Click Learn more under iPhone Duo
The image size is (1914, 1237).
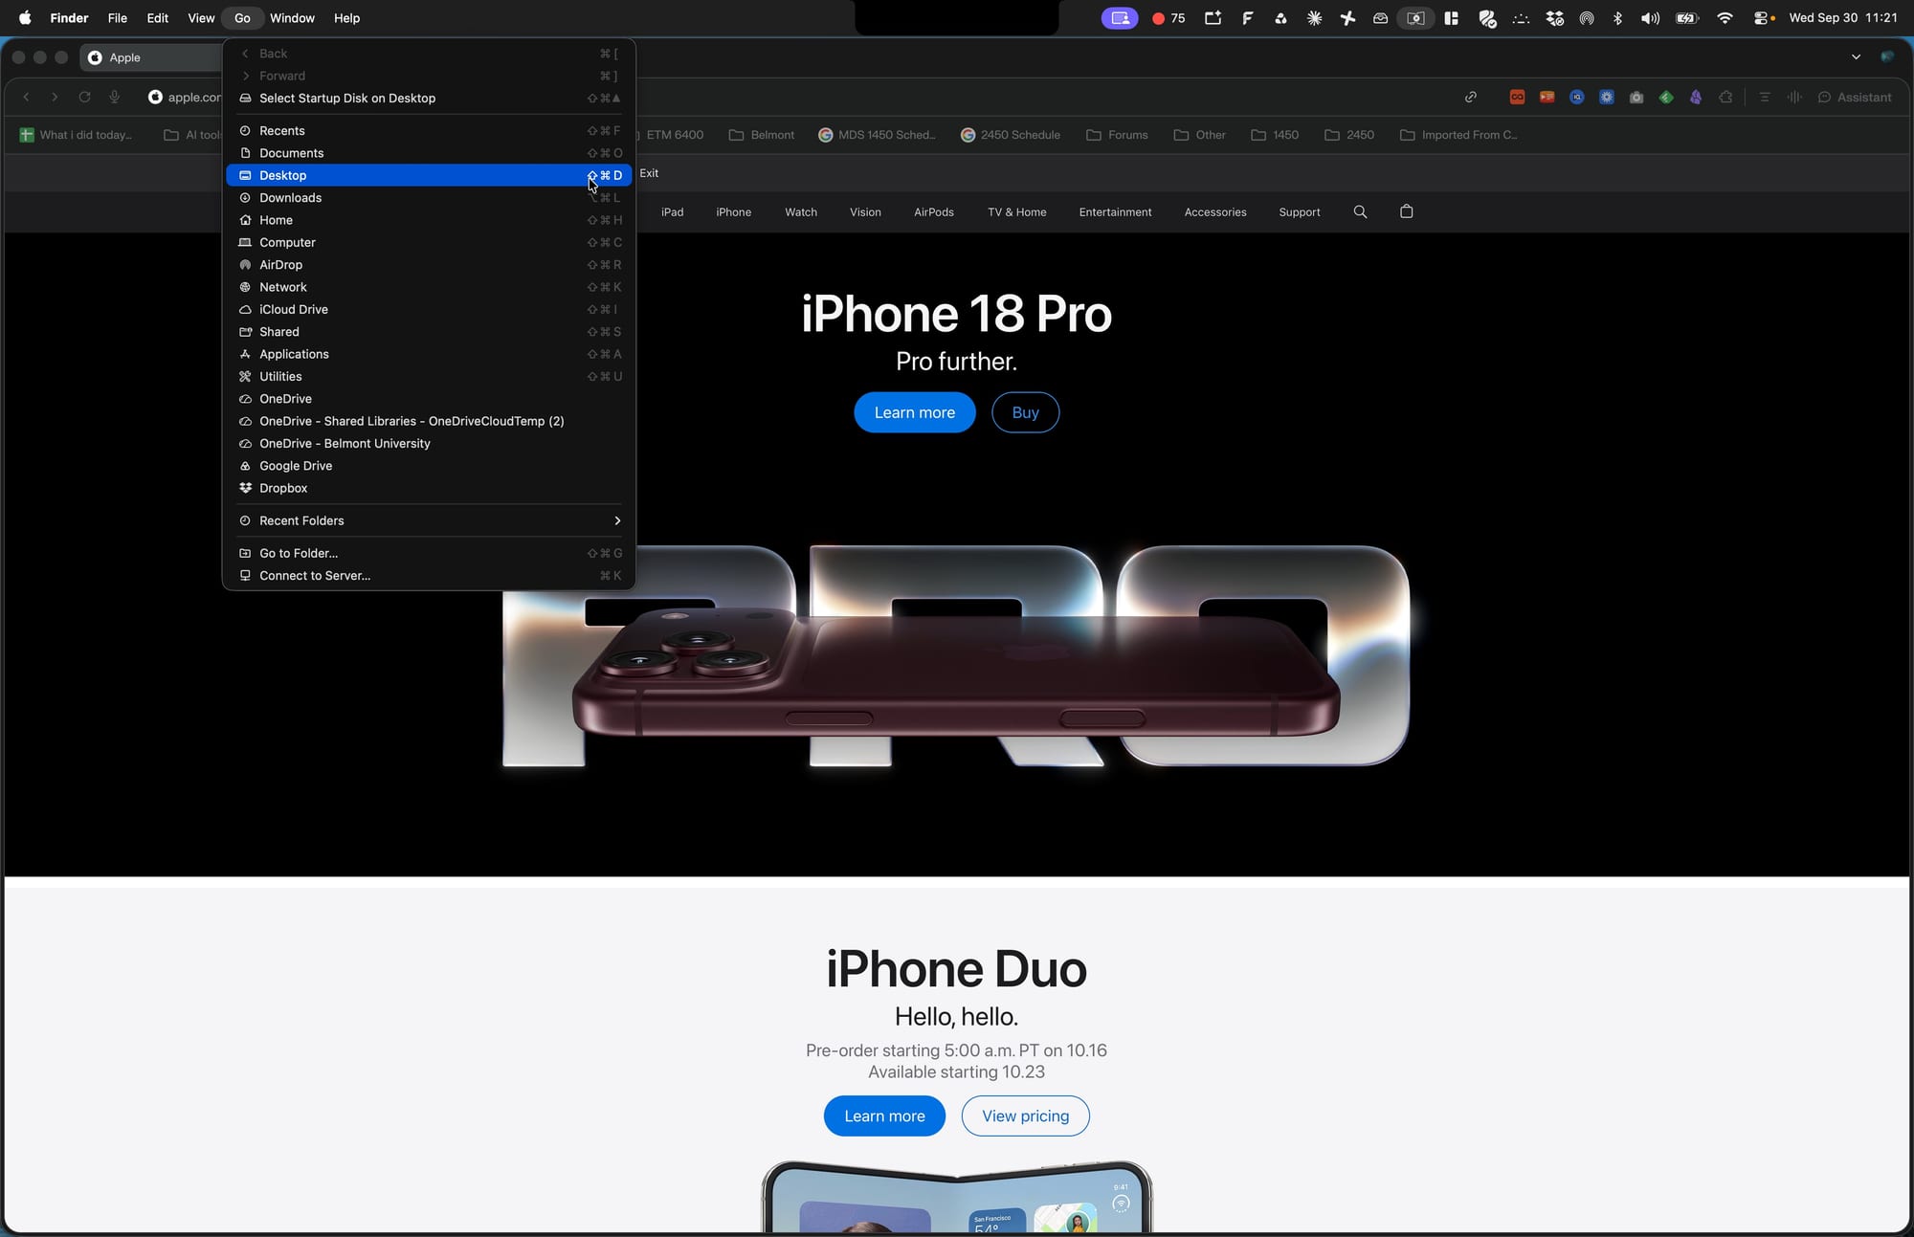pyautogui.click(x=884, y=1116)
